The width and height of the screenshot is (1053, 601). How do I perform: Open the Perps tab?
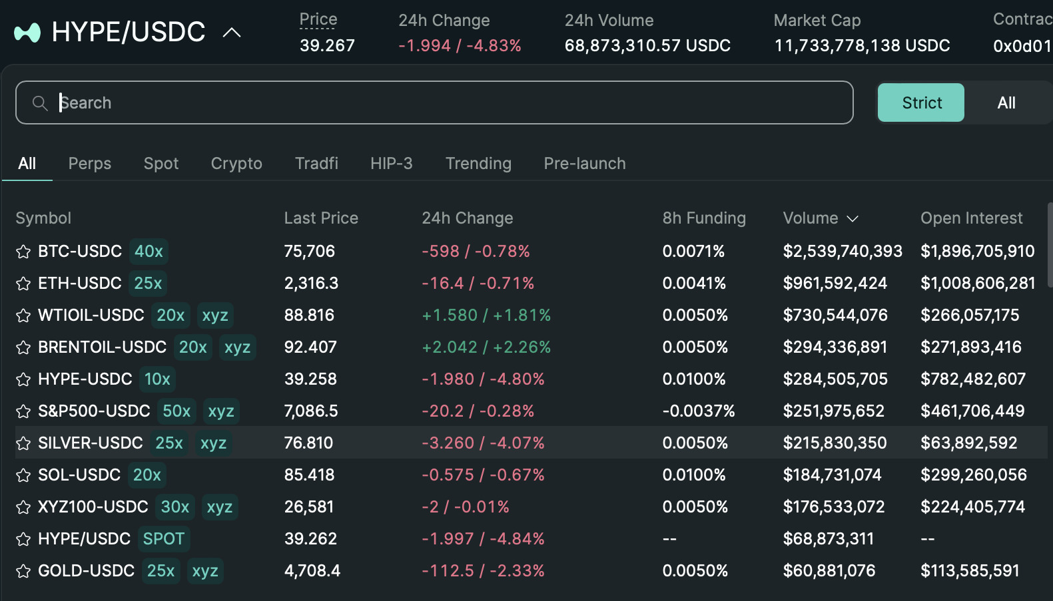click(x=90, y=164)
